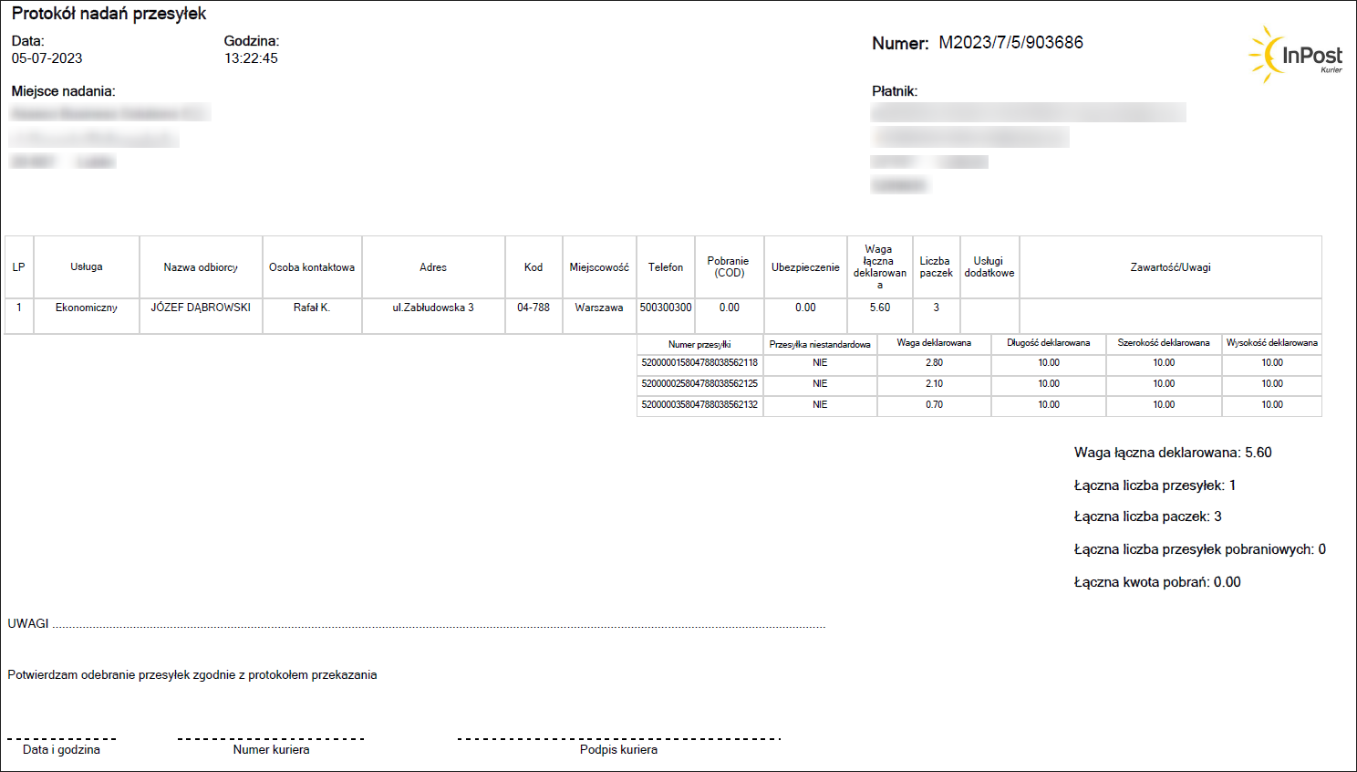Select the protocol number M2023/7/5/903686
The height and width of the screenshot is (772, 1357).
pos(1010,43)
